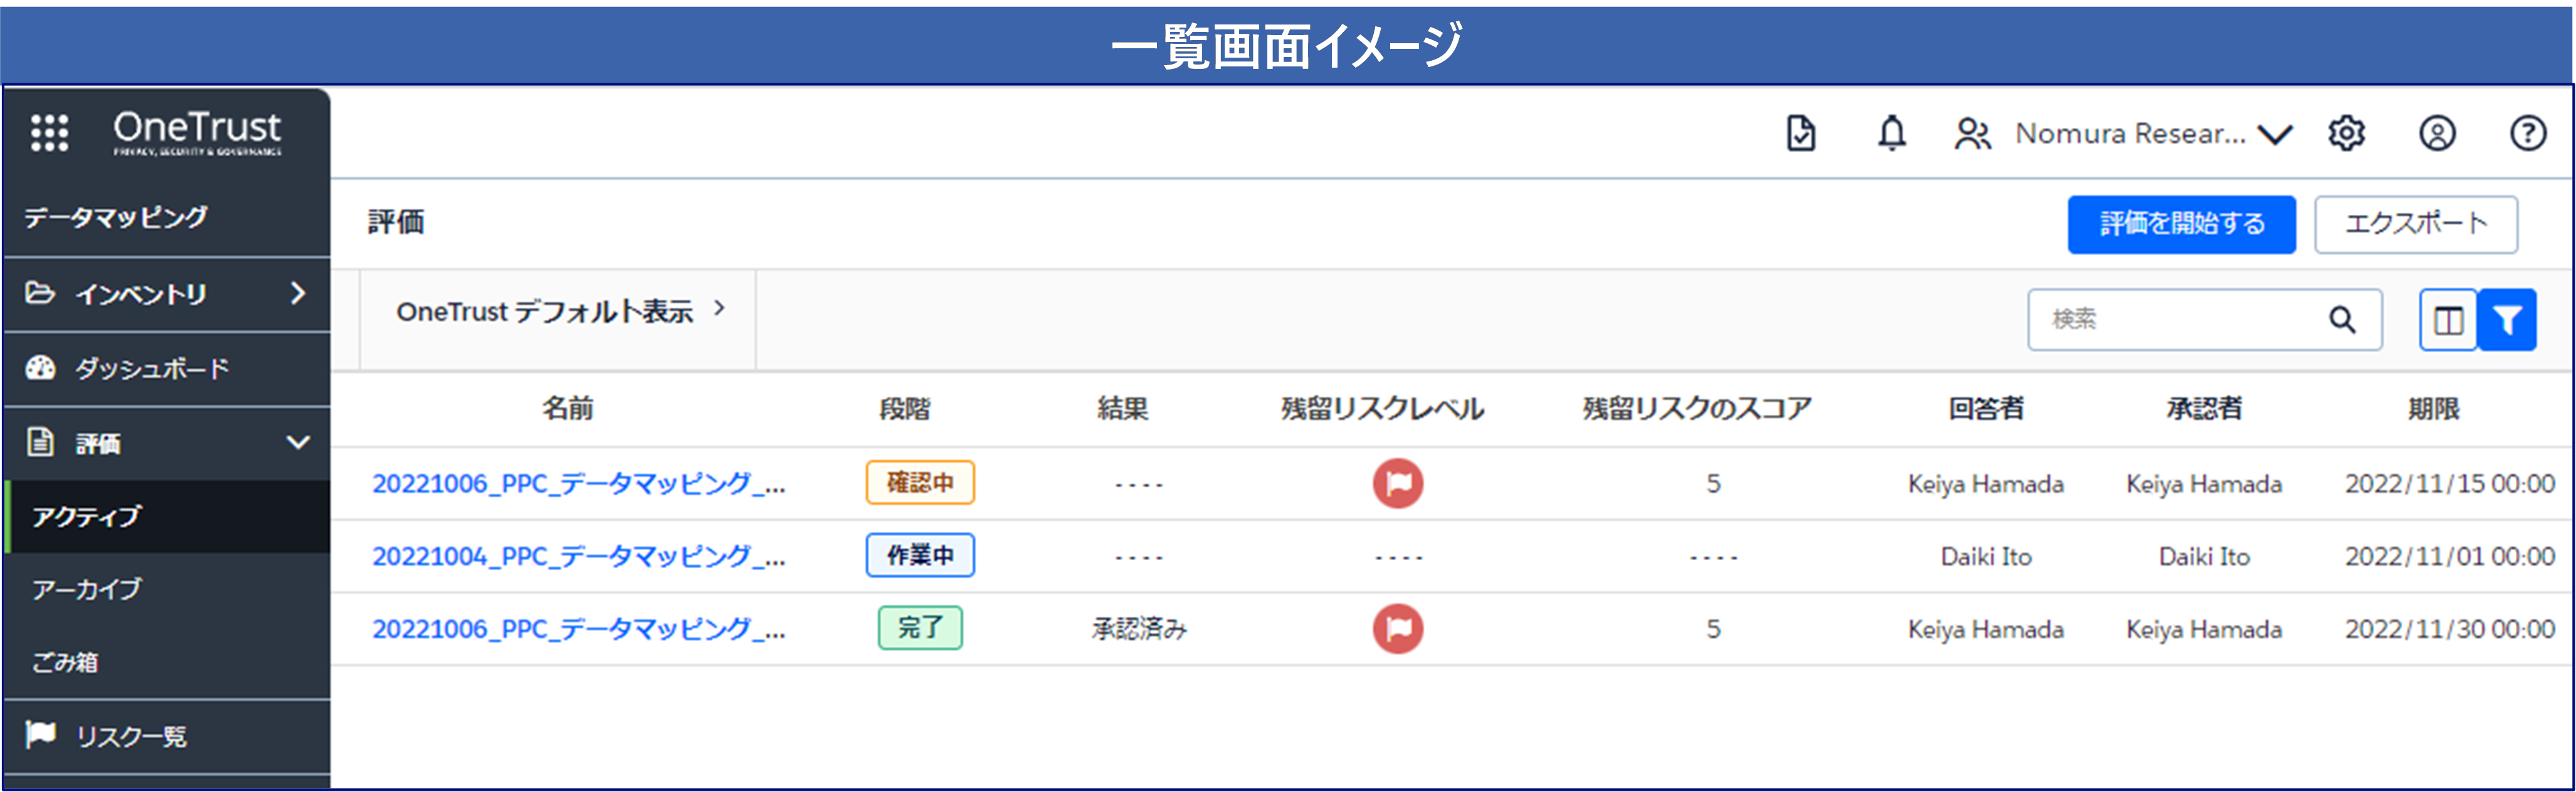Image resolution: width=2576 pixels, height=792 pixels.
Task: Open the 2022/11/30 deadline assessment link
Action: tap(579, 629)
